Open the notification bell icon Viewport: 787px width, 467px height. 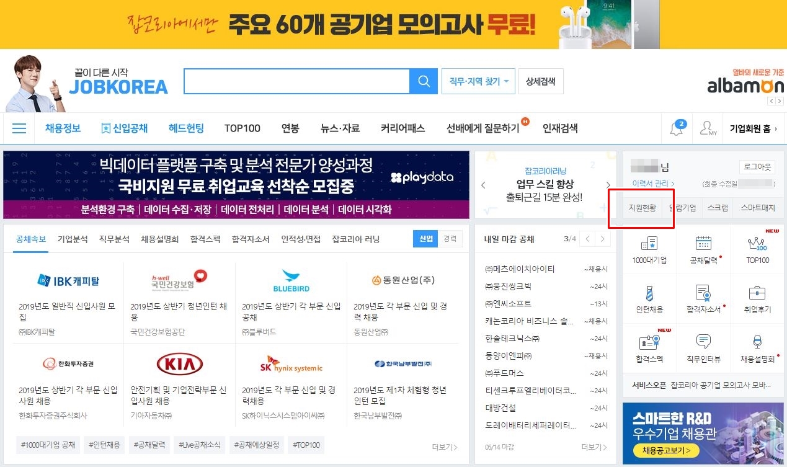676,128
